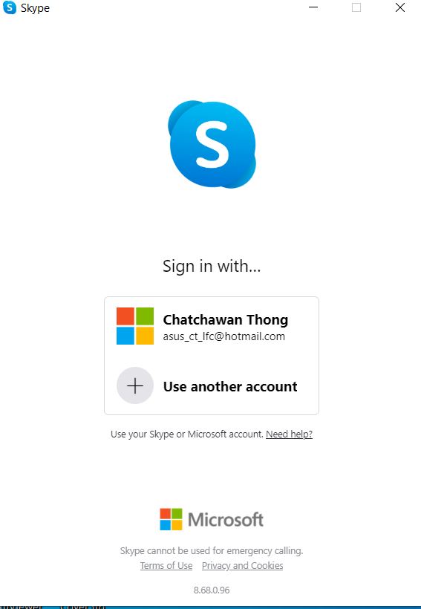Open the Privacy and Cookies link
Image resolution: width=421 pixels, height=609 pixels.
[242, 565]
